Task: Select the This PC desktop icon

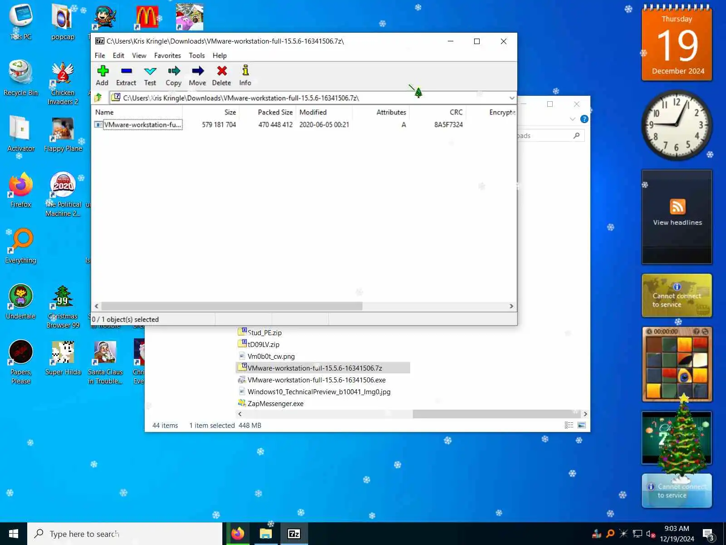Action: [20, 22]
